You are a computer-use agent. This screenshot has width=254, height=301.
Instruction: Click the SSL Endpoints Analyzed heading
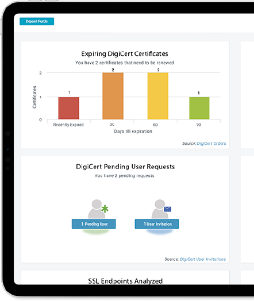click(x=125, y=281)
